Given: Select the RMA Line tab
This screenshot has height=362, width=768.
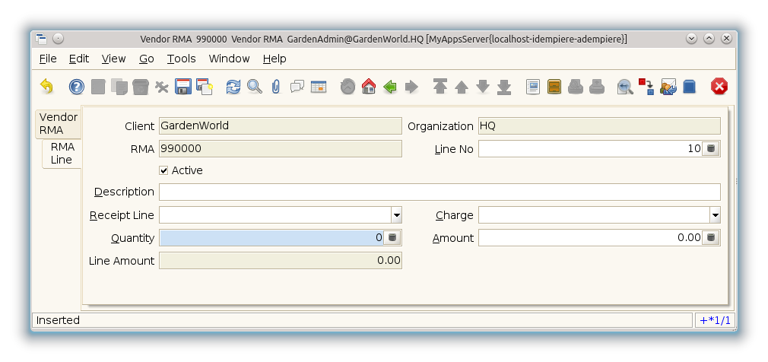Looking at the screenshot, I should tap(62, 154).
